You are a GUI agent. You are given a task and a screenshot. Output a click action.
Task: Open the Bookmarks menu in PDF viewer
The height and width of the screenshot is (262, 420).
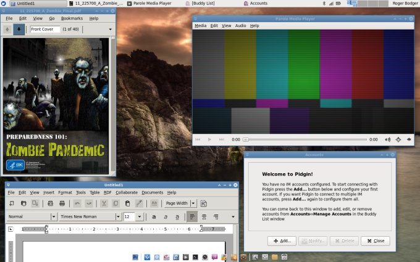[73, 18]
